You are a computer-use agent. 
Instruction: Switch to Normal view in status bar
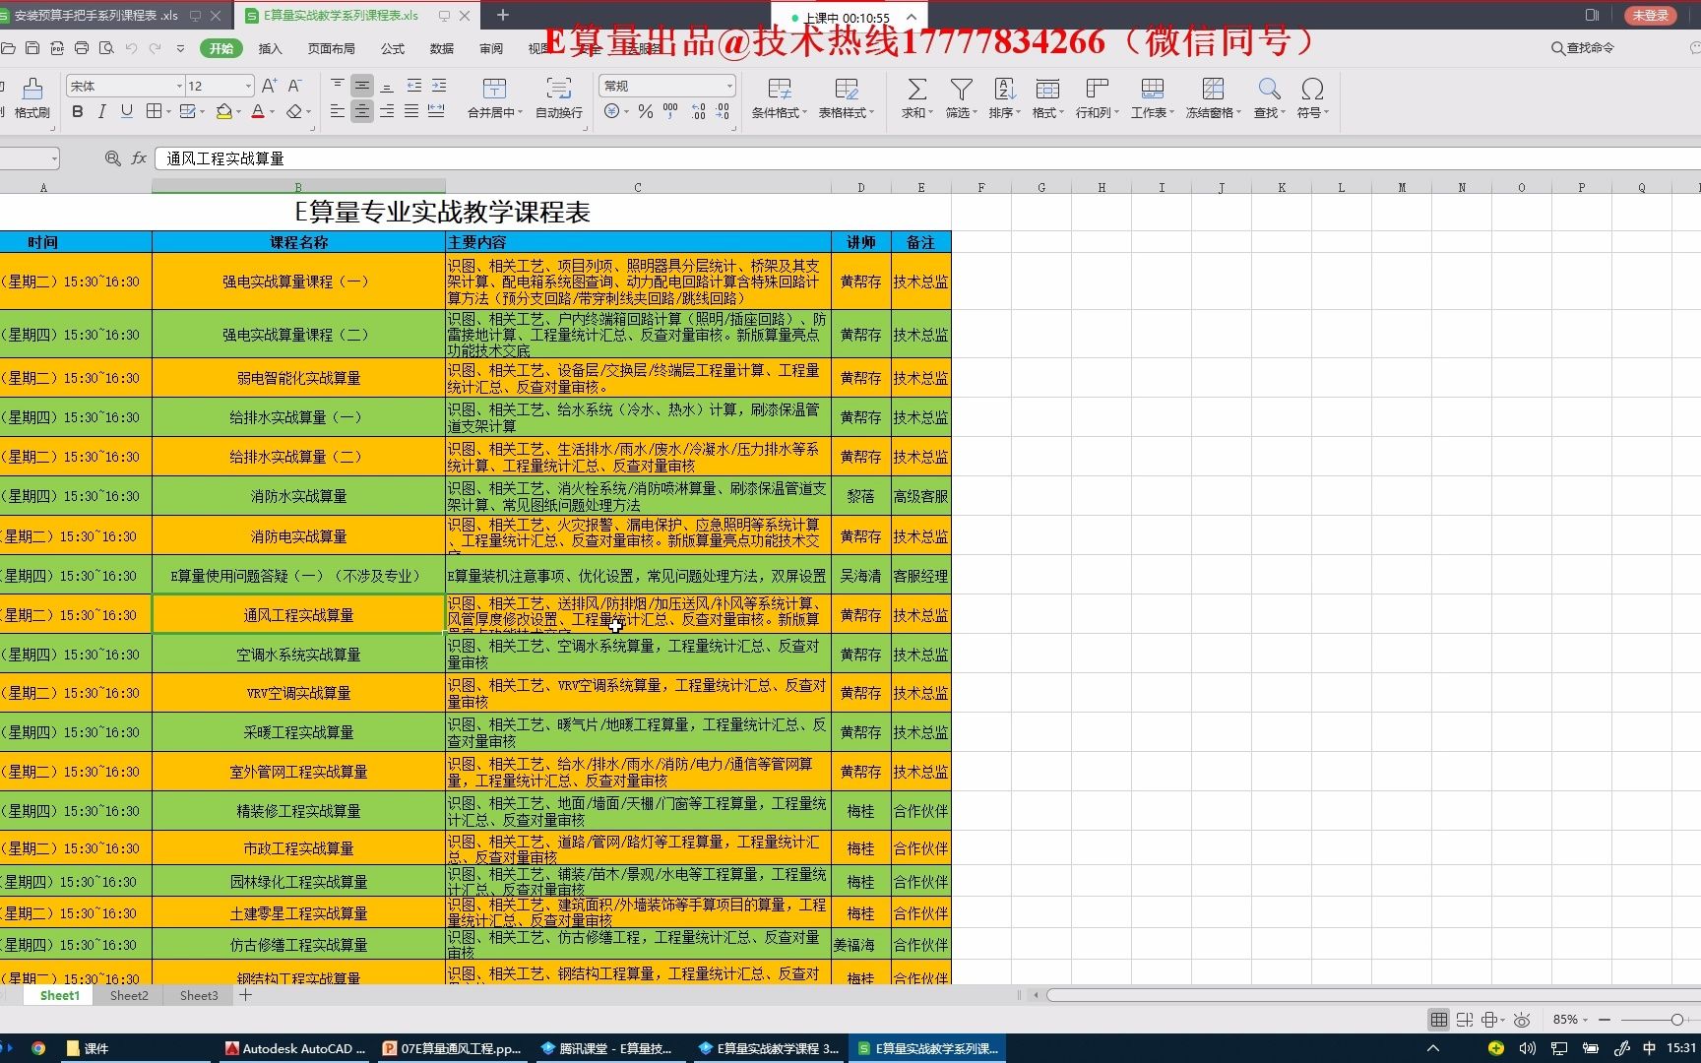tap(1439, 1020)
